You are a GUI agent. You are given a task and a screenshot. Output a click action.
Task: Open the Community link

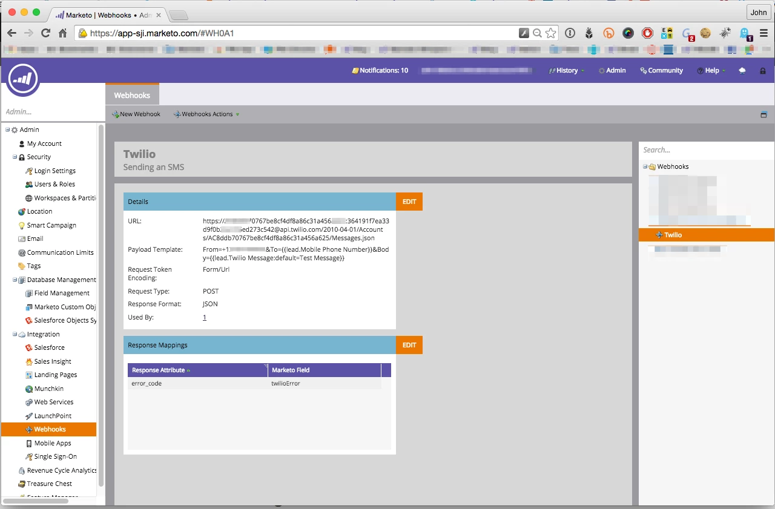click(662, 70)
